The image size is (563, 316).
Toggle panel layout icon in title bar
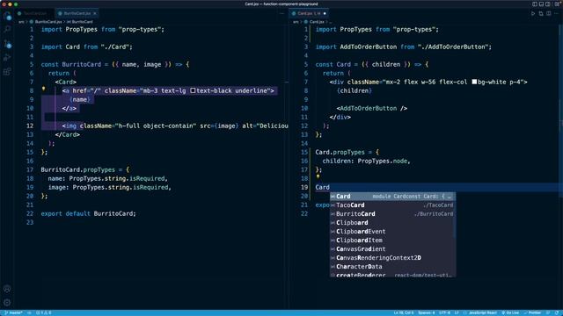pyautogui.click(x=541, y=4)
